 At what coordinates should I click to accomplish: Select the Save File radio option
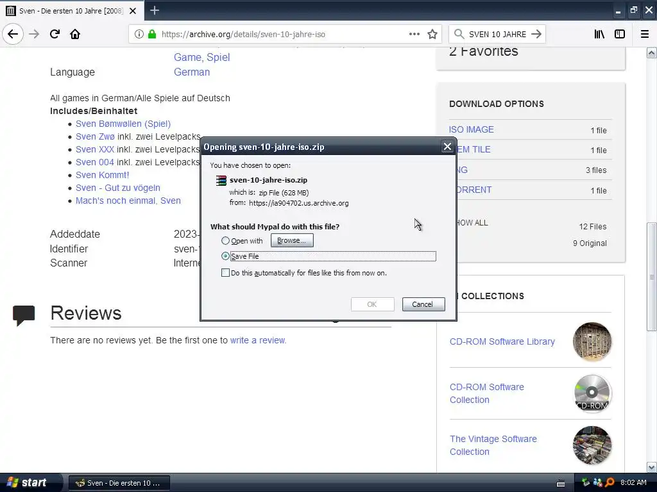point(225,256)
